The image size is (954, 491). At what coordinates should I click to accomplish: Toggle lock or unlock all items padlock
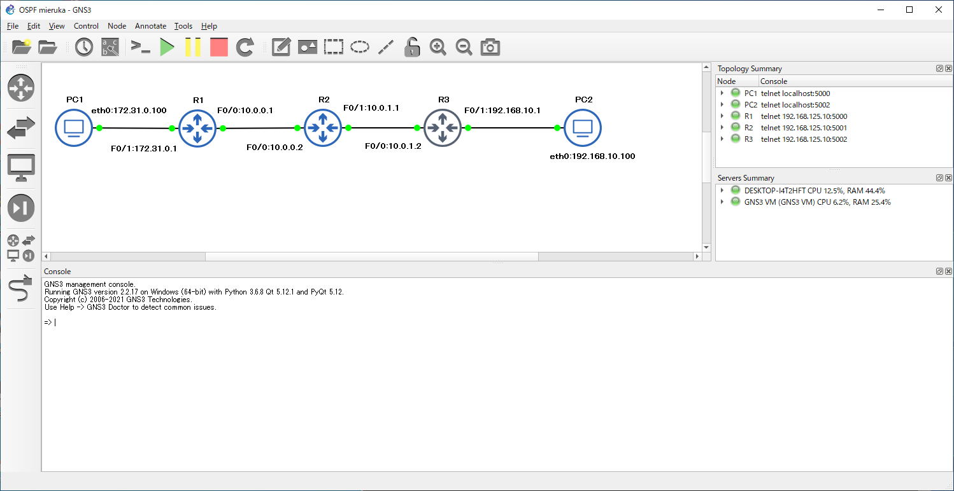click(412, 47)
